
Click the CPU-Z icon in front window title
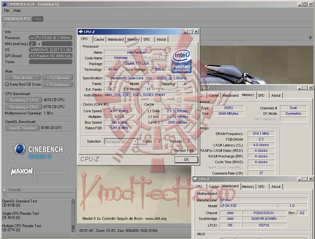pyautogui.click(x=81, y=32)
